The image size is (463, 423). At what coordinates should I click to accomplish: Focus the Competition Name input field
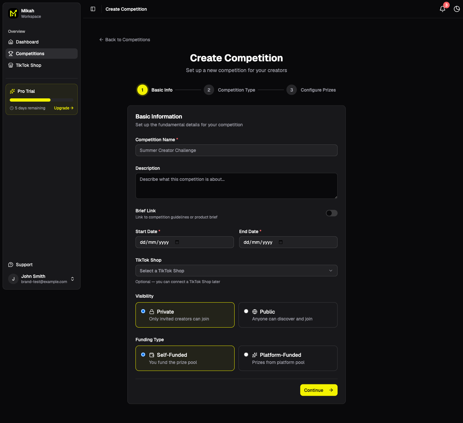pos(237,150)
